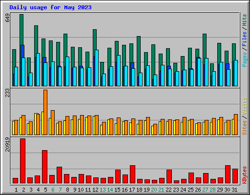Click day label "18" on the axis
The width and height of the screenshot is (250, 195).
[139, 190]
